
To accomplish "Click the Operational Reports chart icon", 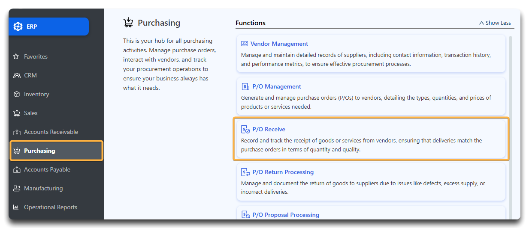I will point(16,207).
